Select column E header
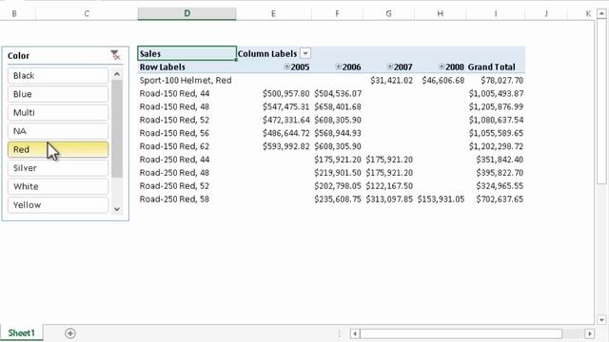Image resolution: width=609 pixels, height=342 pixels. (x=273, y=13)
